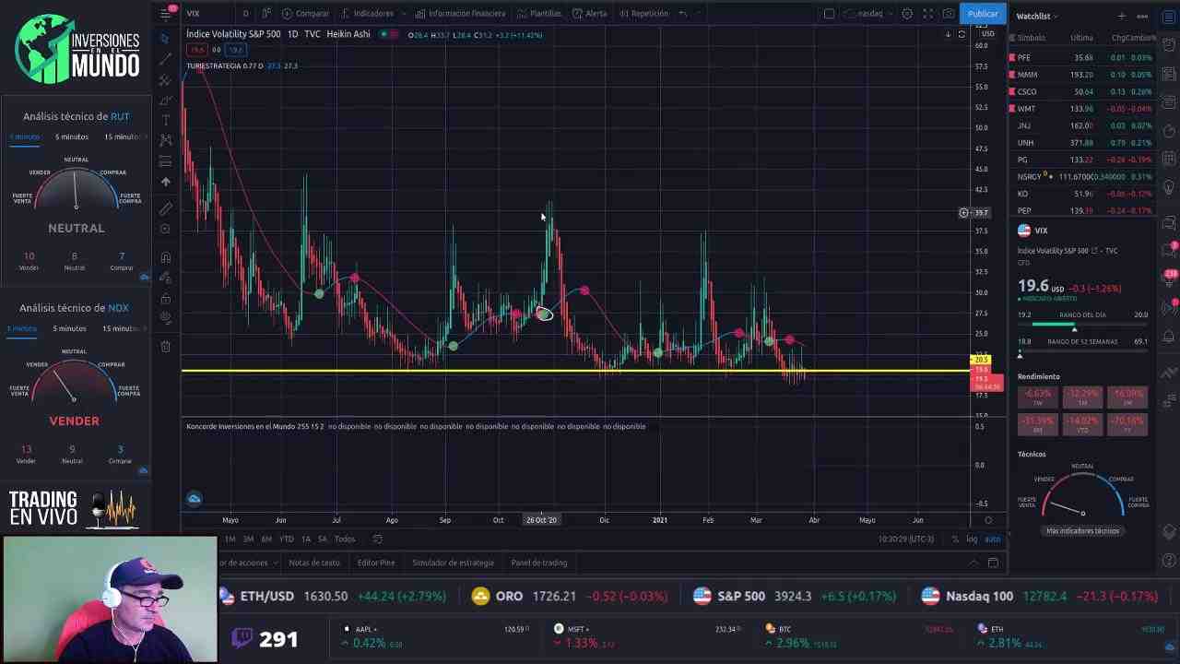The width and height of the screenshot is (1180, 664).
Task: Toggle lock all drawing tools
Action: (165, 298)
